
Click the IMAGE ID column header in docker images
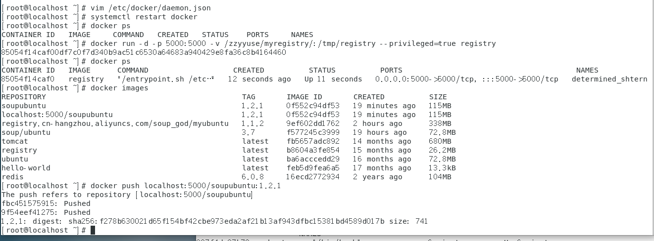[304, 97]
